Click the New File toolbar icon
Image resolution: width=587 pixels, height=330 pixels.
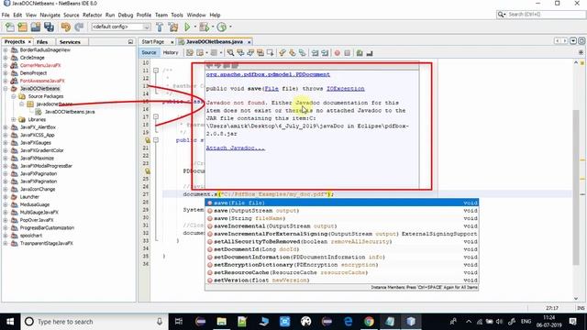coord(10,27)
